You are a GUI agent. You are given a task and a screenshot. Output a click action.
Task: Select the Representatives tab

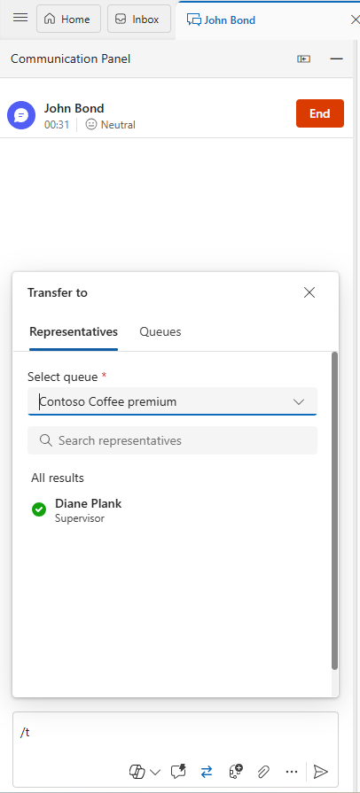click(74, 331)
